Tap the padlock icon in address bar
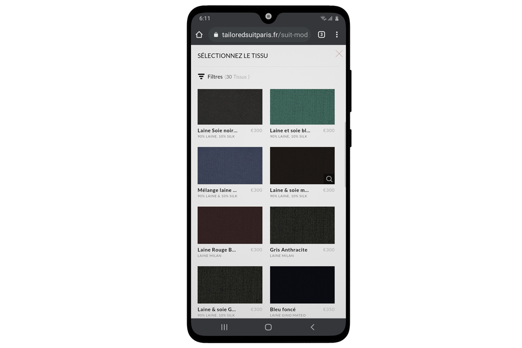Screen dimensions: 522x348 tap(216, 35)
